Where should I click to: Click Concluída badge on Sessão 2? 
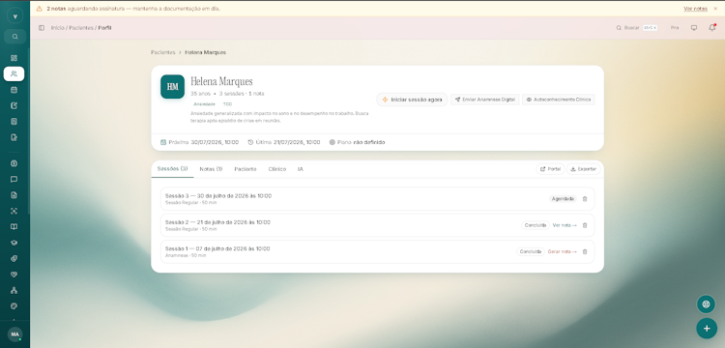click(536, 225)
